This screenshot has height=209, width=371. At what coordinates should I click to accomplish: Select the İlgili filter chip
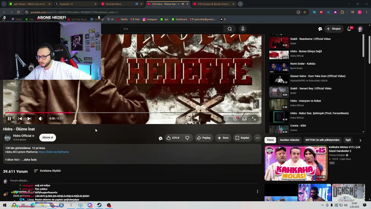(x=348, y=140)
